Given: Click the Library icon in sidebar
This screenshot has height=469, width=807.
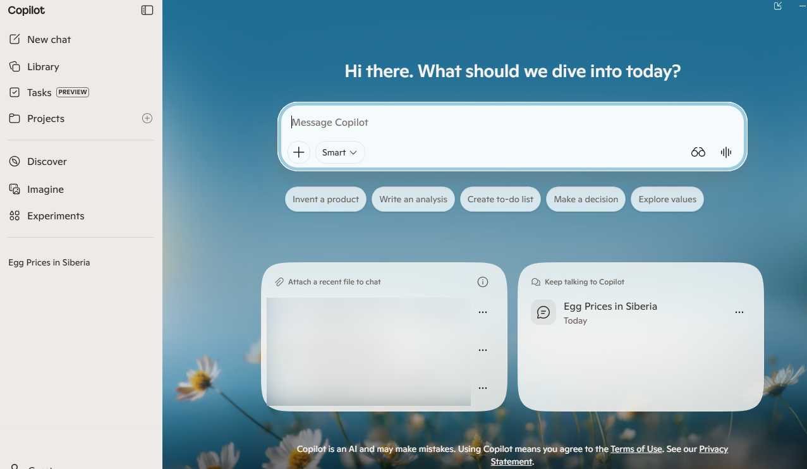Looking at the screenshot, I should tap(15, 66).
